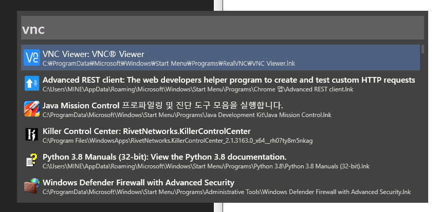Click the Chrome 앱\Advanced REST client.lnk path

pyautogui.click(x=198, y=89)
